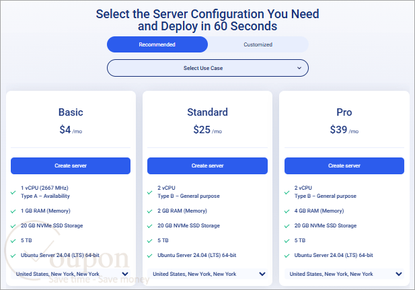Click the Pro plan title
Screen dimensions: 415x290
pyautogui.click(x=344, y=112)
